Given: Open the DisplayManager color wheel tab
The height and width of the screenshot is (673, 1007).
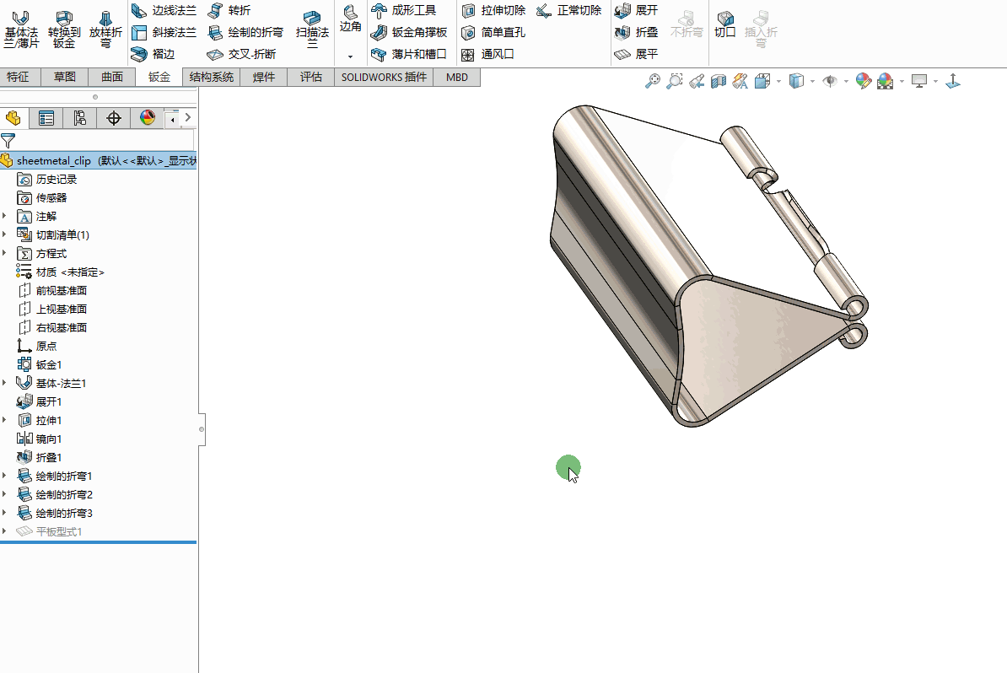Looking at the screenshot, I should click(x=147, y=118).
